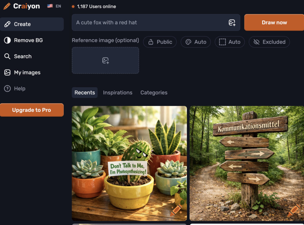The image size is (304, 225).
Task: Click the Search magnifier icon
Action: (7, 56)
